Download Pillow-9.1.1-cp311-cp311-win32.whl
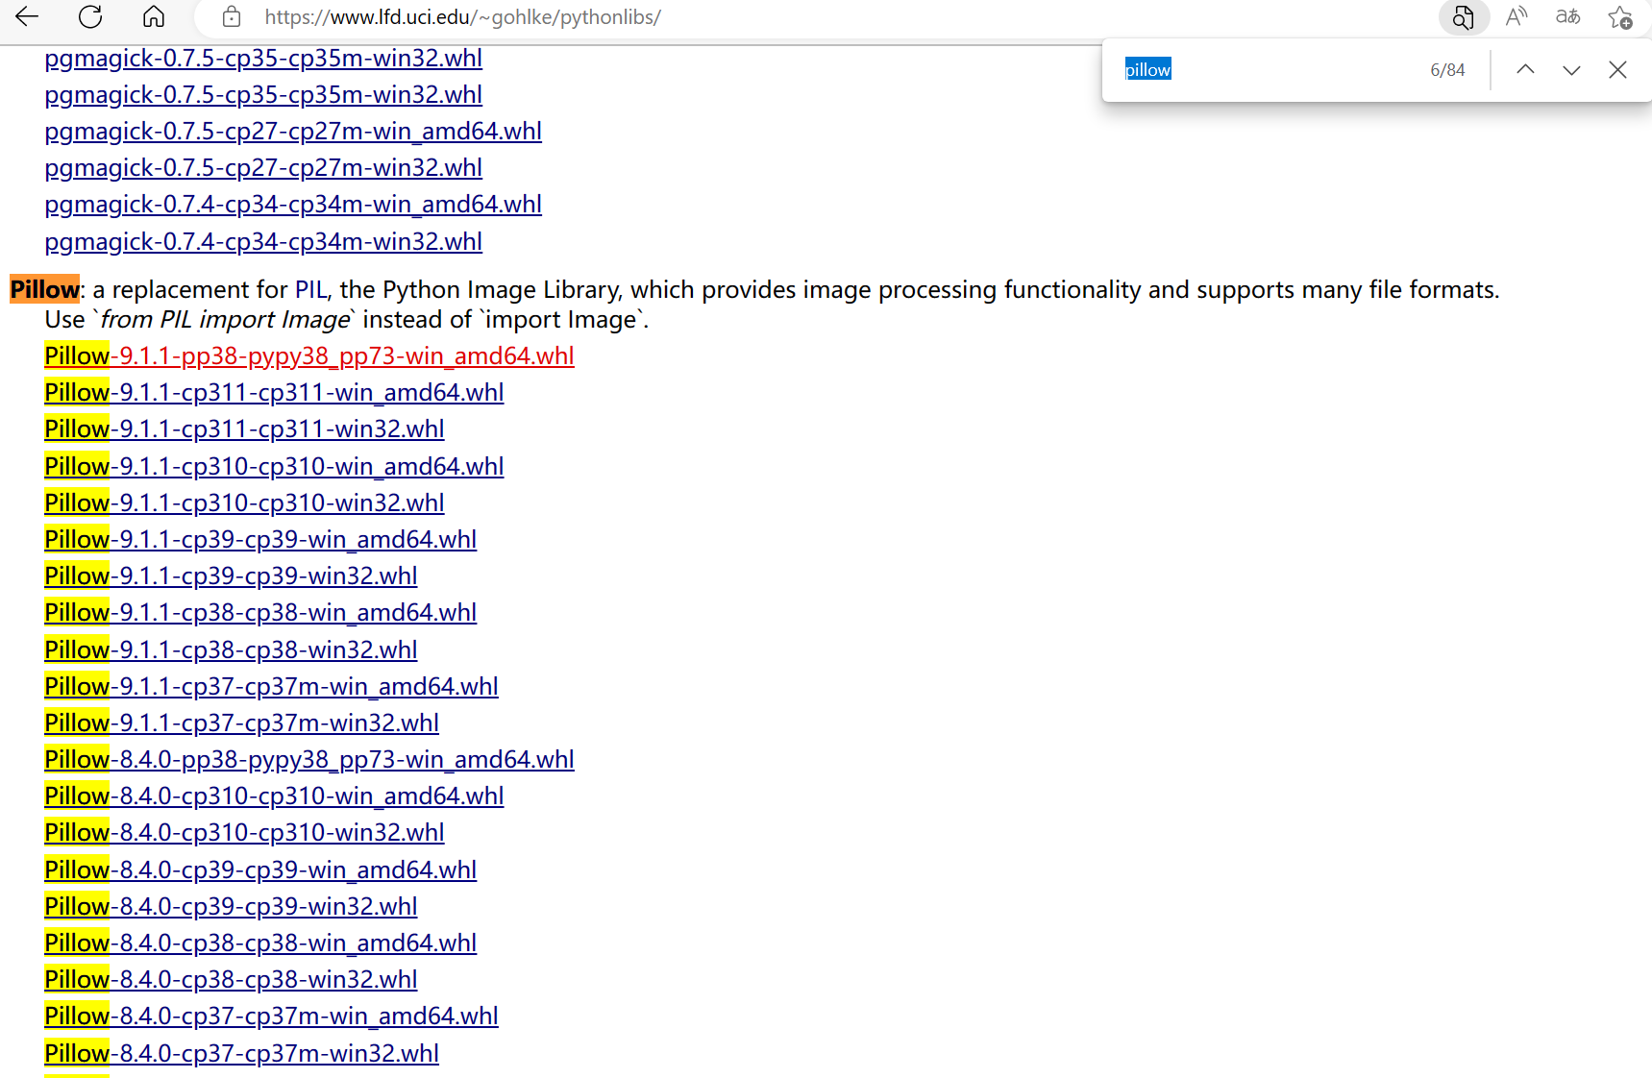1652x1078 pixels. click(244, 429)
